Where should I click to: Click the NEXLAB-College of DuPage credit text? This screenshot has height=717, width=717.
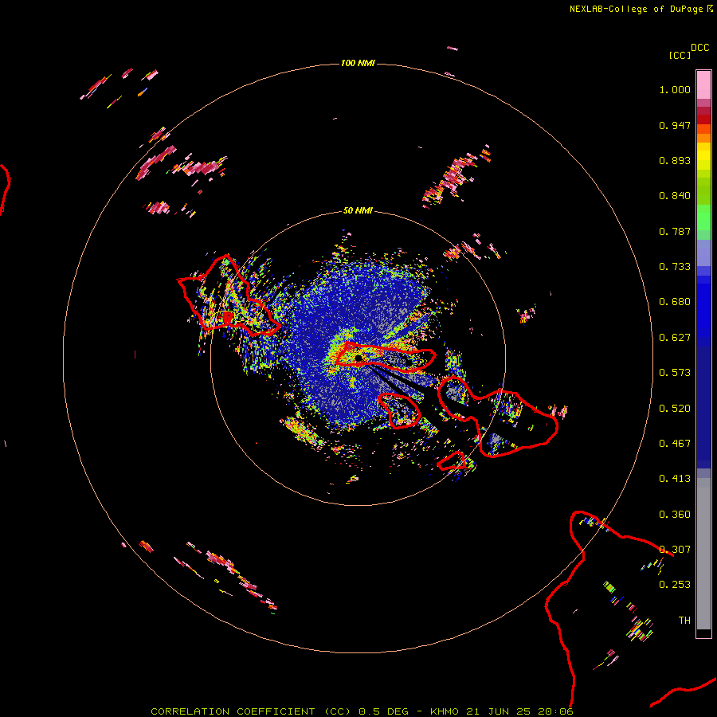636,9
